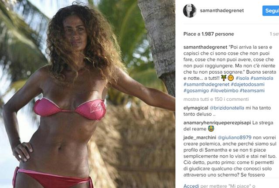279x188 pixels.
Task: Open the #dajetodosami hashtag
Action: tap(248, 84)
